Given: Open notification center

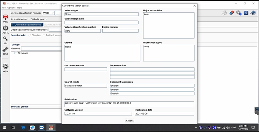Looking at the screenshot, I should coord(253,127).
